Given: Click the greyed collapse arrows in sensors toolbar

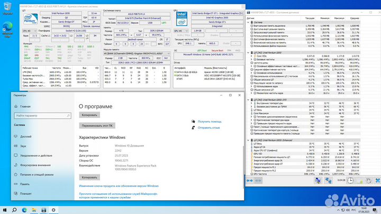Looking at the screenshot, I should click(x=258, y=181).
